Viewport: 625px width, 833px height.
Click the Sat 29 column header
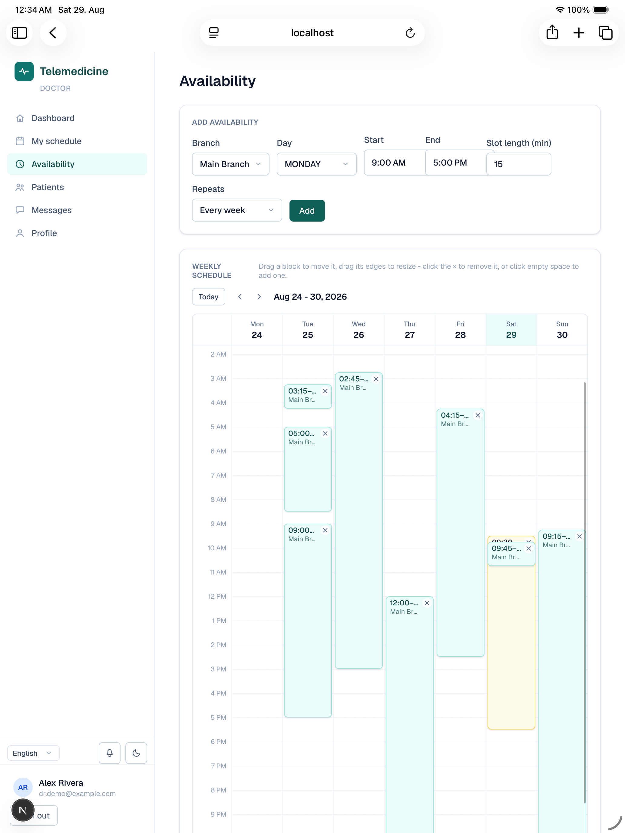point(511,330)
